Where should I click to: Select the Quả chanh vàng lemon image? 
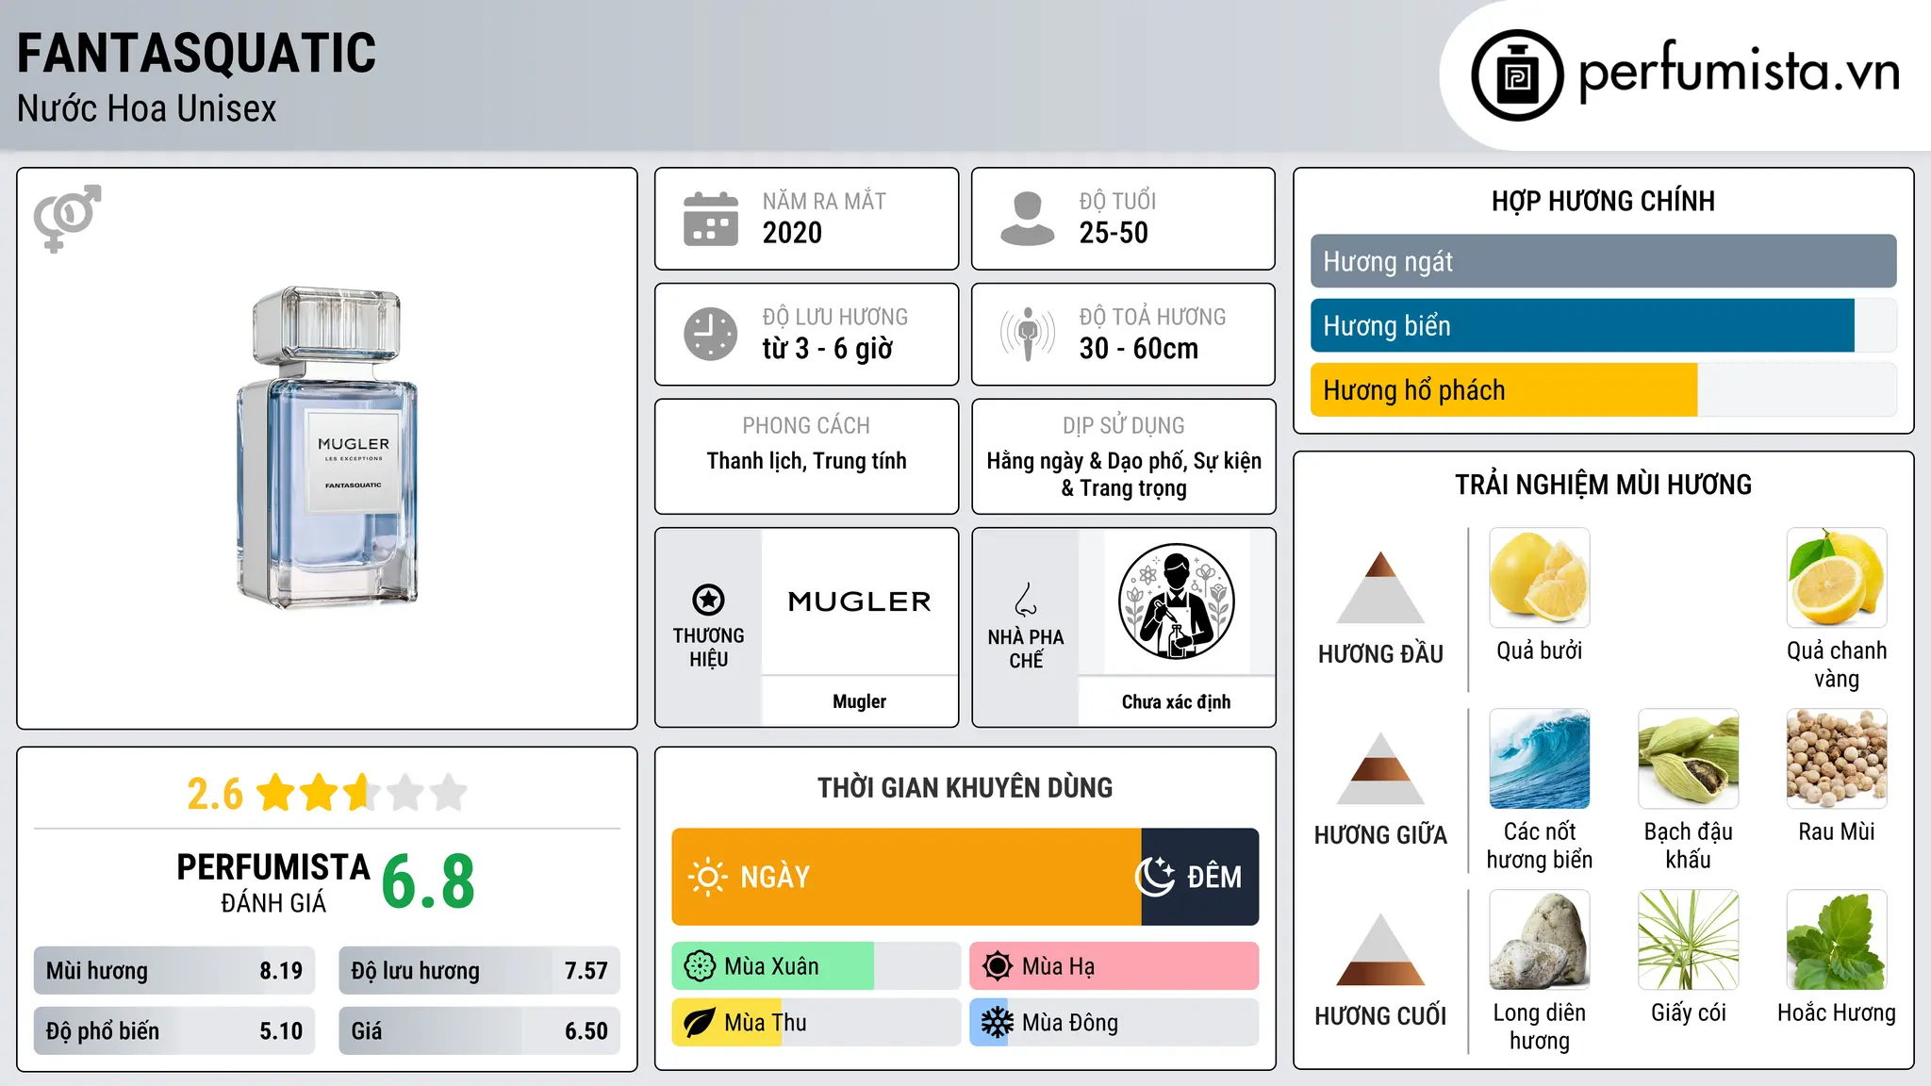(x=1837, y=578)
